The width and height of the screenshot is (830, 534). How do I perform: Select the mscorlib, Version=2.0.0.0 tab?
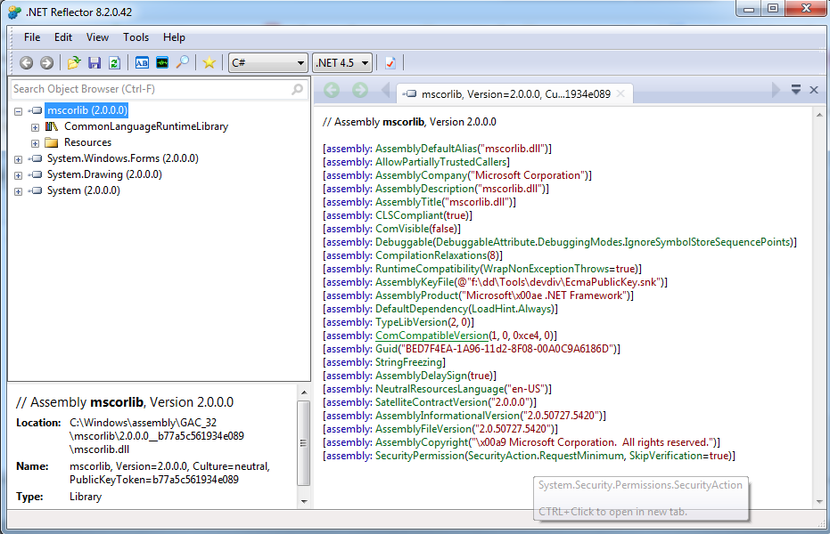click(514, 93)
